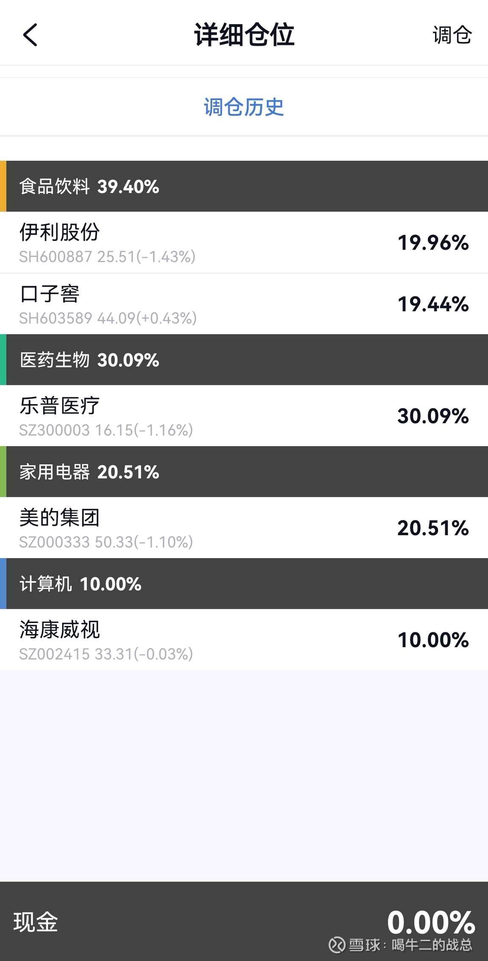Image resolution: width=488 pixels, height=961 pixels.
Task: Tap the 现金 cash label
Action: [x=36, y=922]
